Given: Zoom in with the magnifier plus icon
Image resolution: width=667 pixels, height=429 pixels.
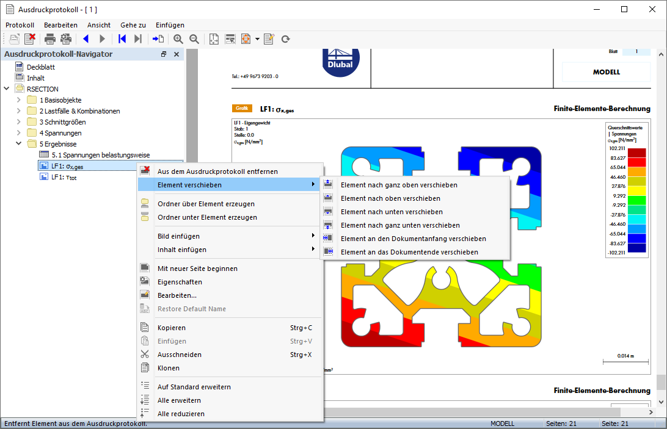Looking at the screenshot, I should pyautogui.click(x=178, y=39).
